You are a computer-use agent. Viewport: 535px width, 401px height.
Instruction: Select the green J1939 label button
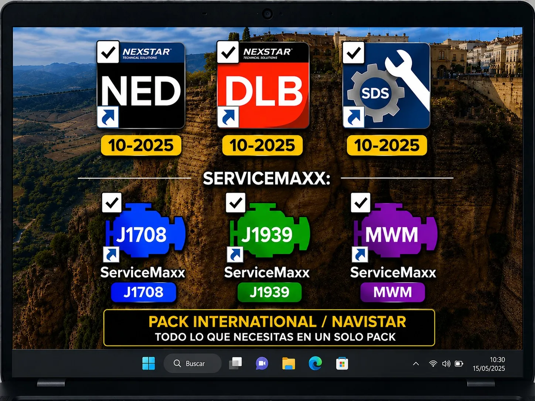[269, 292]
